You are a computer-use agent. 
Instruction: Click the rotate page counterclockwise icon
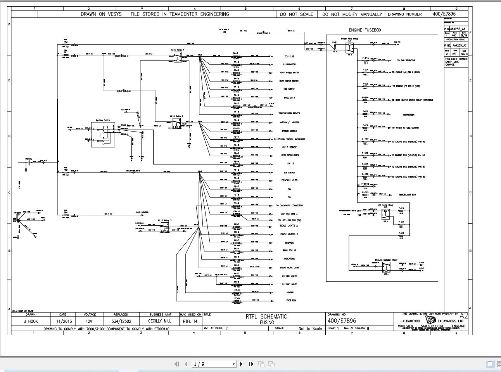pyautogui.click(x=262, y=364)
